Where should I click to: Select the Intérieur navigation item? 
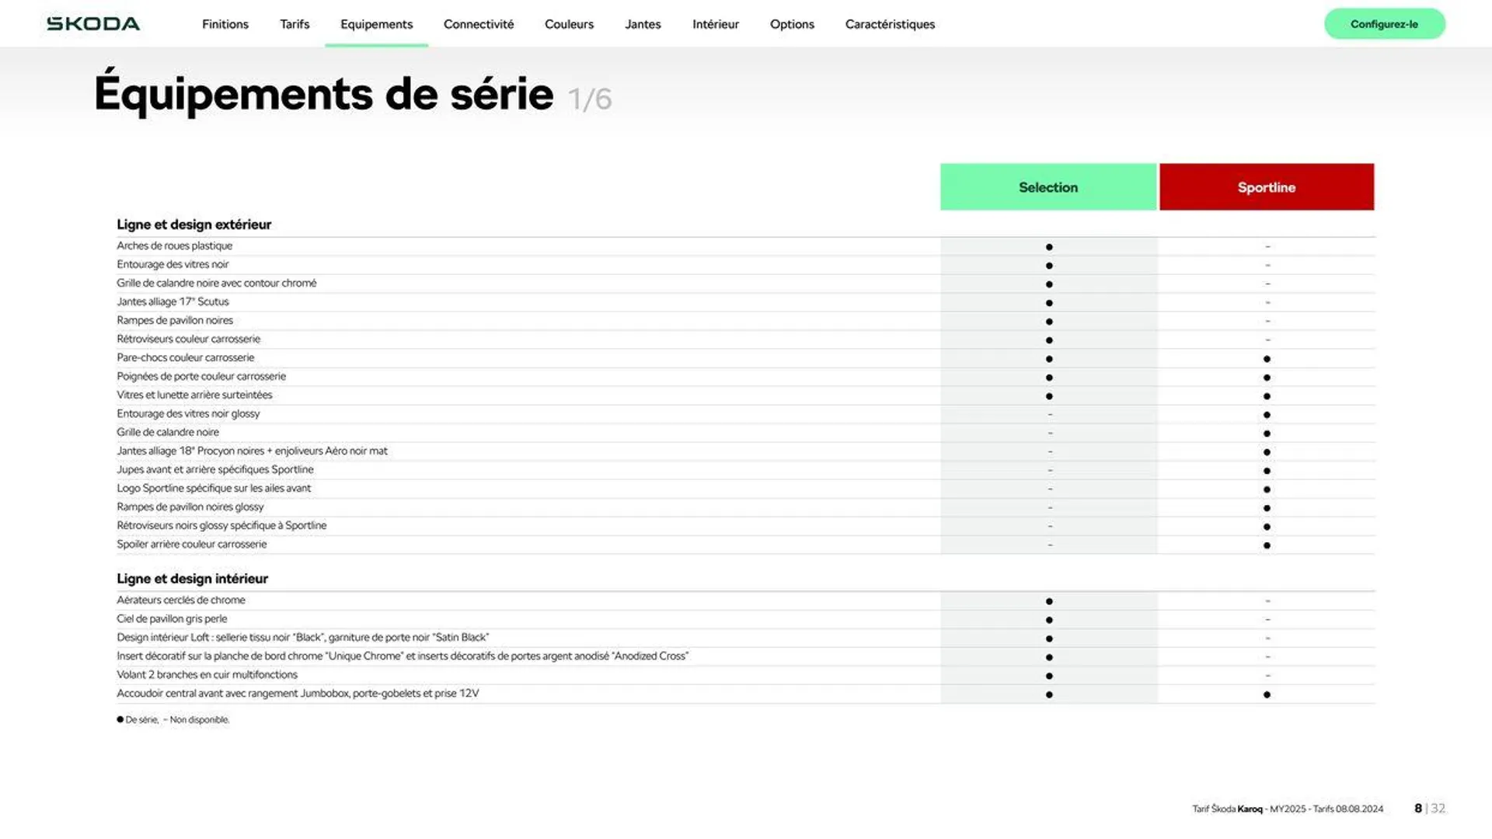714,23
